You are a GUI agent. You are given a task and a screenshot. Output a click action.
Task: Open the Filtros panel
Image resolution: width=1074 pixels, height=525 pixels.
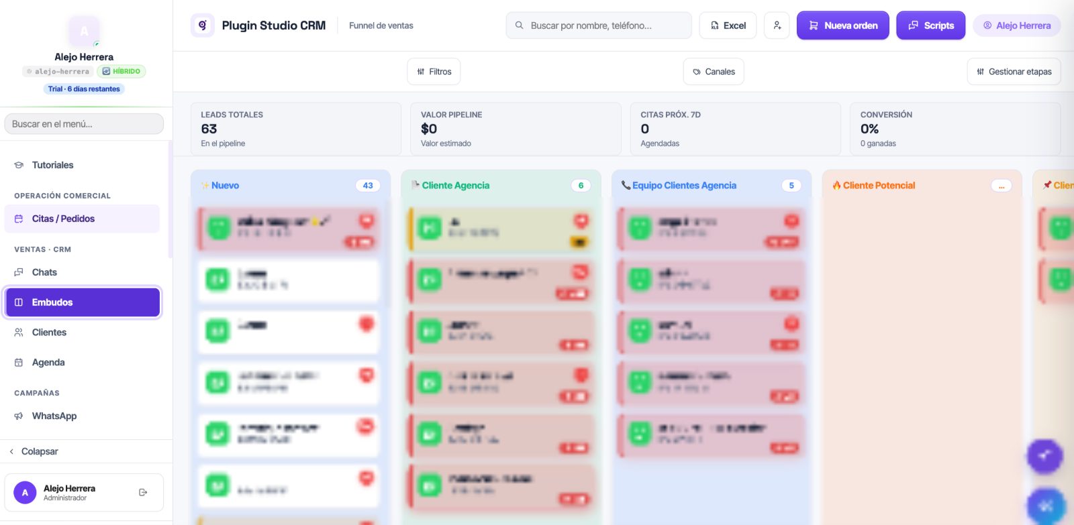434,72
